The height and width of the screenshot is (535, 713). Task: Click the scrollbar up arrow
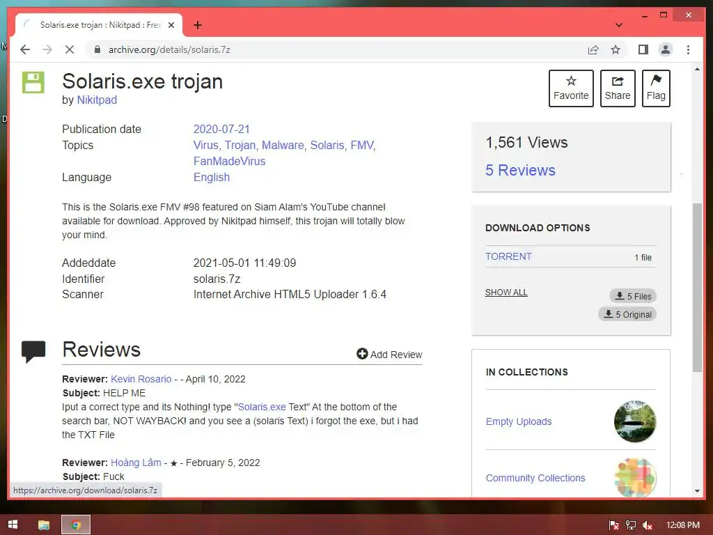pyautogui.click(x=697, y=69)
